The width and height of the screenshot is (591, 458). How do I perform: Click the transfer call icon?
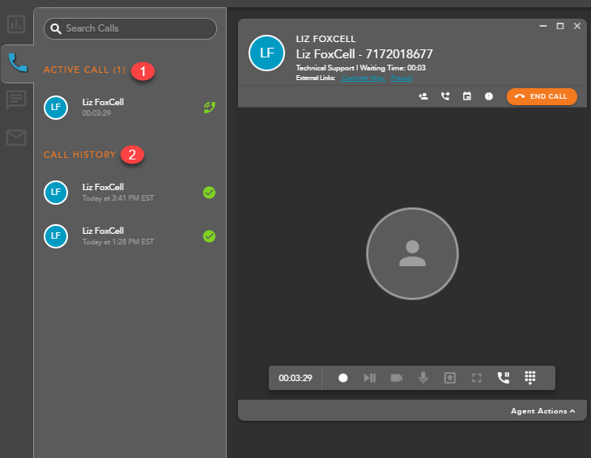(x=444, y=96)
